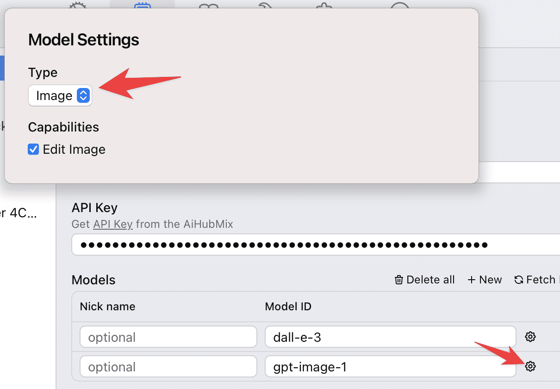This screenshot has width=560, height=389.
Task: Focus the Nick name field for dall-e-3
Action: (168, 337)
